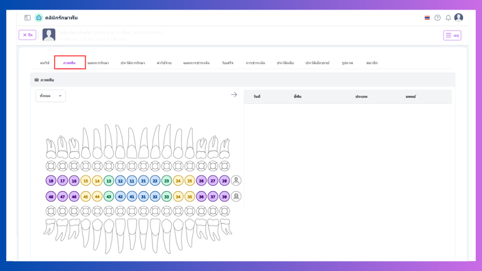
Task: Click the clinic home logo icon
Action: click(39, 18)
